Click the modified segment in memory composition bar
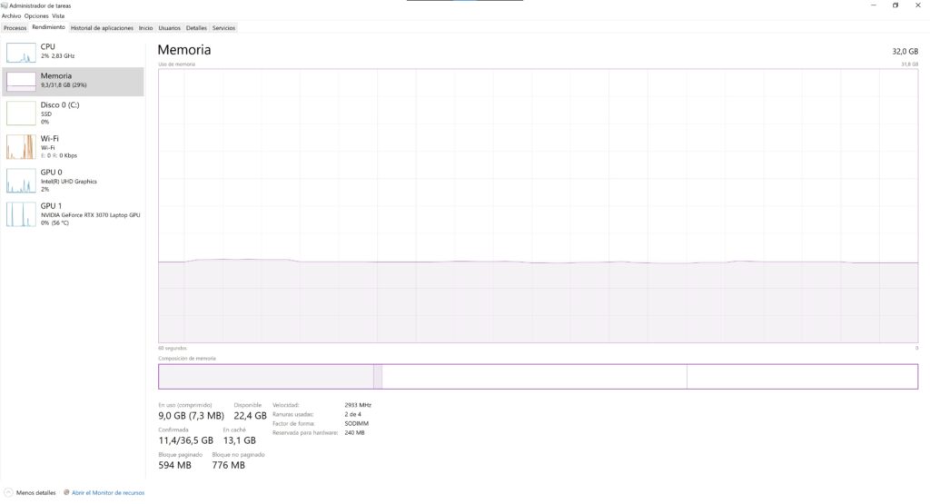Screen dimensions: 930x504 click(x=378, y=377)
